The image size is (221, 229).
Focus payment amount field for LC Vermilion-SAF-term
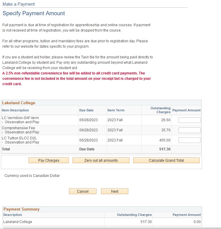click(189, 120)
